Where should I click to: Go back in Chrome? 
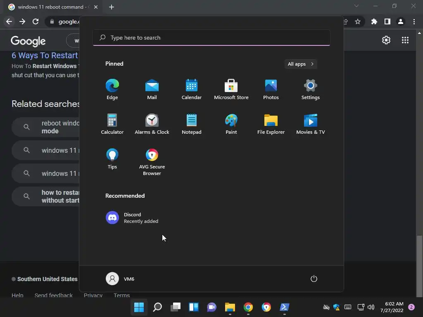(9, 21)
